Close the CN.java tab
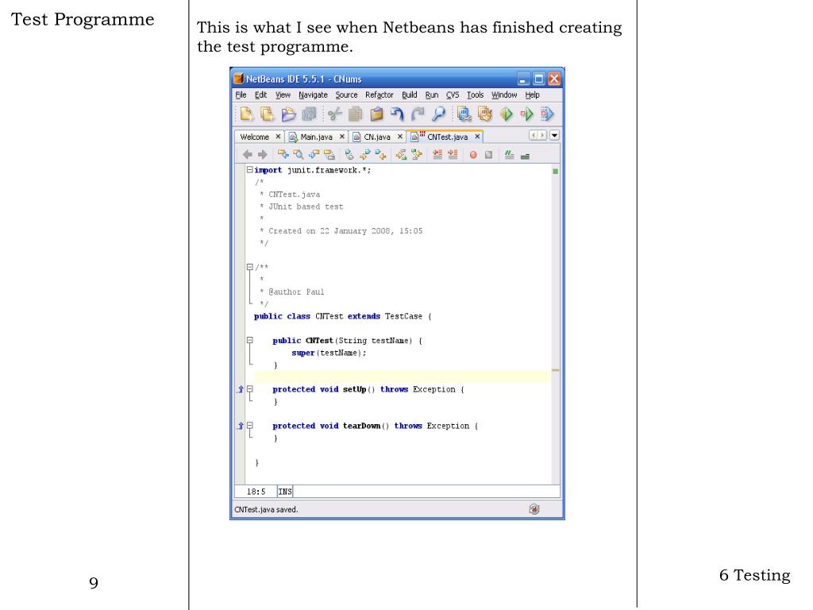813x610 pixels. [x=400, y=137]
